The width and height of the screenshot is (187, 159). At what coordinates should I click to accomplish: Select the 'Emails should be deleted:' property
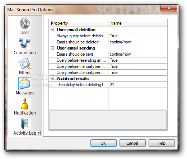tap(78, 42)
